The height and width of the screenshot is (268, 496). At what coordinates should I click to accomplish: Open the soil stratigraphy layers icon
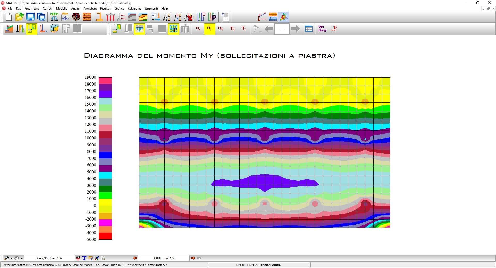[143, 17]
